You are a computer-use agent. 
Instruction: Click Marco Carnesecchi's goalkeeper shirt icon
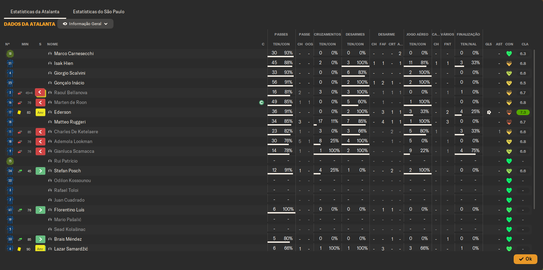(10, 54)
